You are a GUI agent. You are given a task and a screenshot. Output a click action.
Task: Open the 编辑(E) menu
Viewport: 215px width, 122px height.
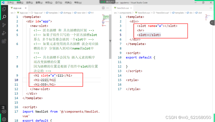20,3
